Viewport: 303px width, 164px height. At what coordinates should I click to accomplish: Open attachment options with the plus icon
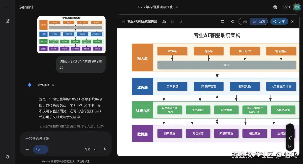[27, 149]
